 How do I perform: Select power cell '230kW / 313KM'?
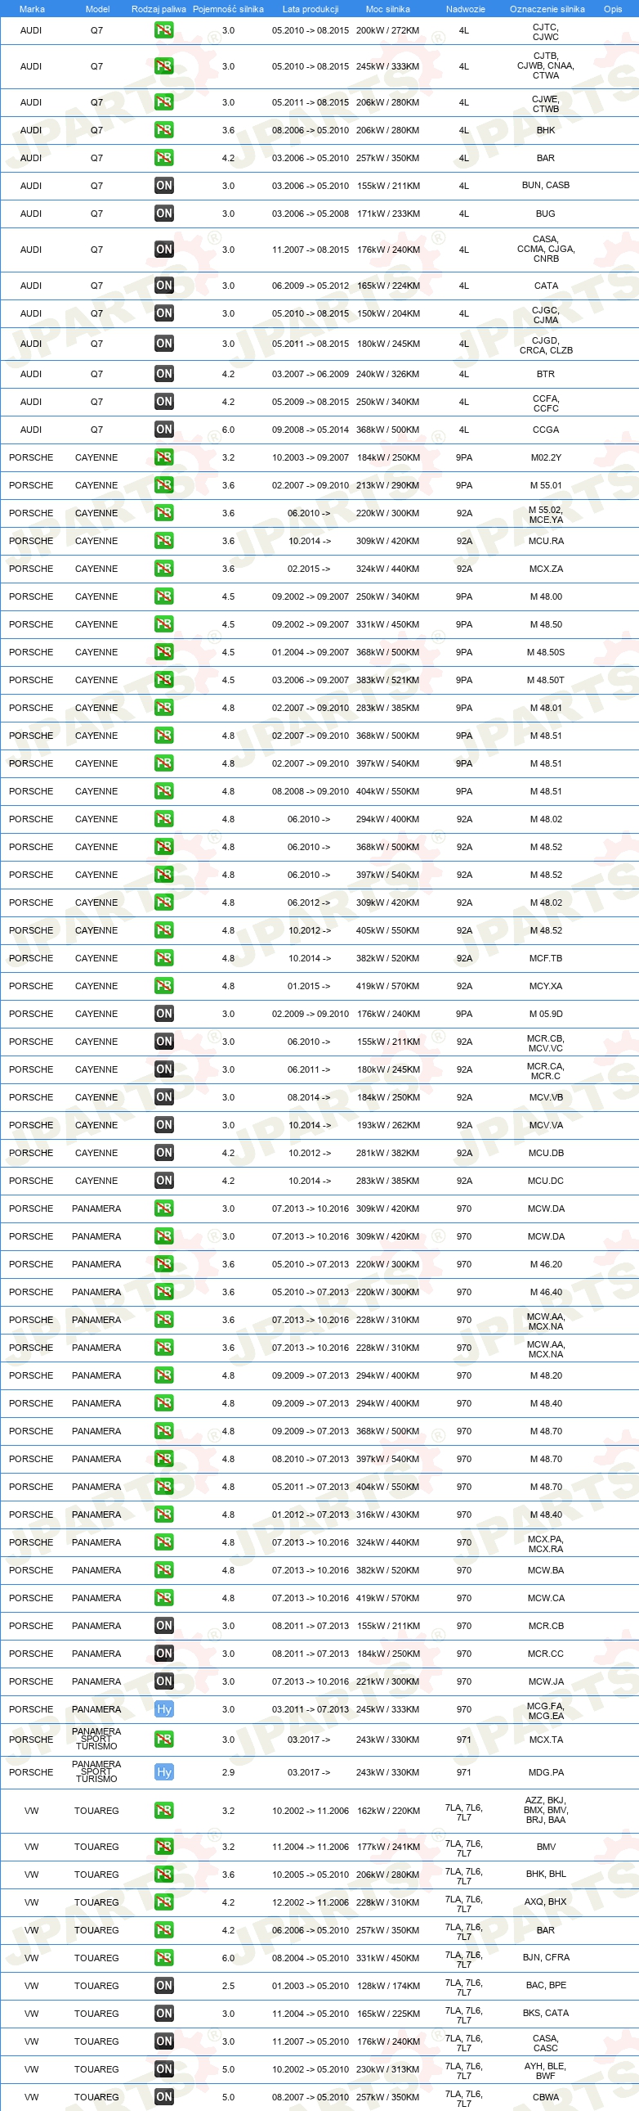(388, 2070)
